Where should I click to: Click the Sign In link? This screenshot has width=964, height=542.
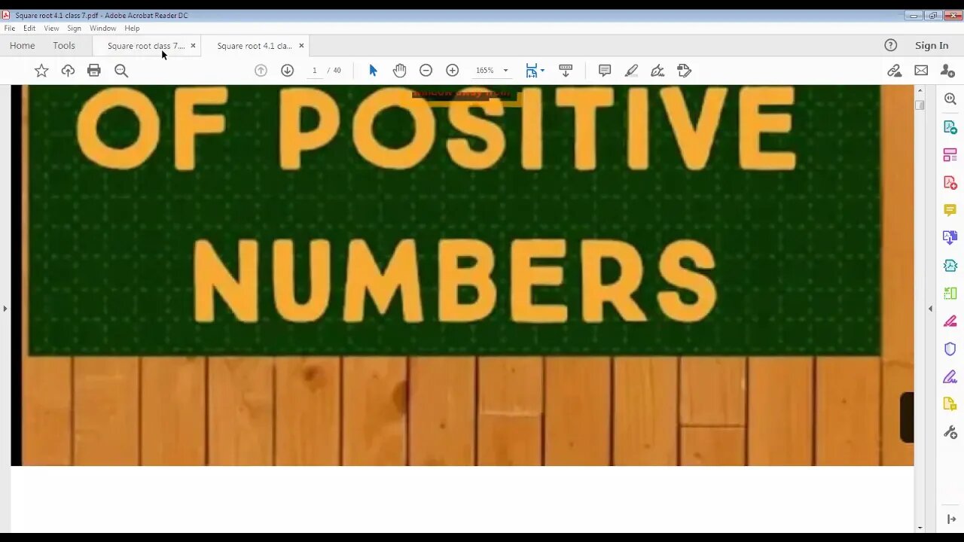coord(932,46)
